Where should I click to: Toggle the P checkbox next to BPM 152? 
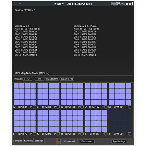106,107
